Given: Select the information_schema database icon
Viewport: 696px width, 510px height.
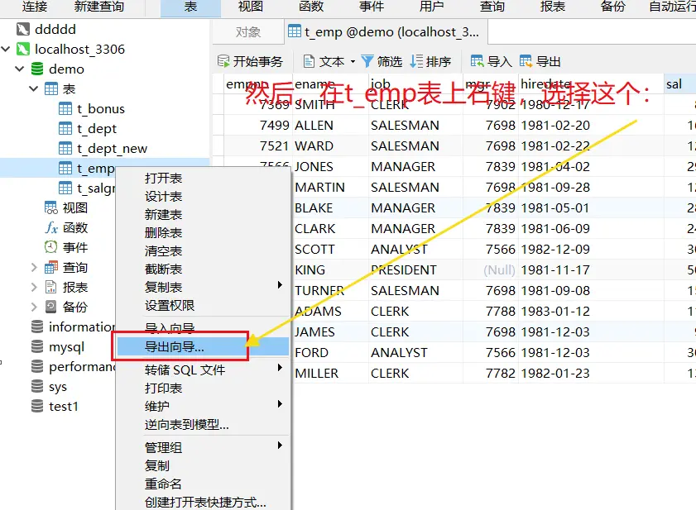Looking at the screenshot, I should pyautogui.click(x=37, y=326).
